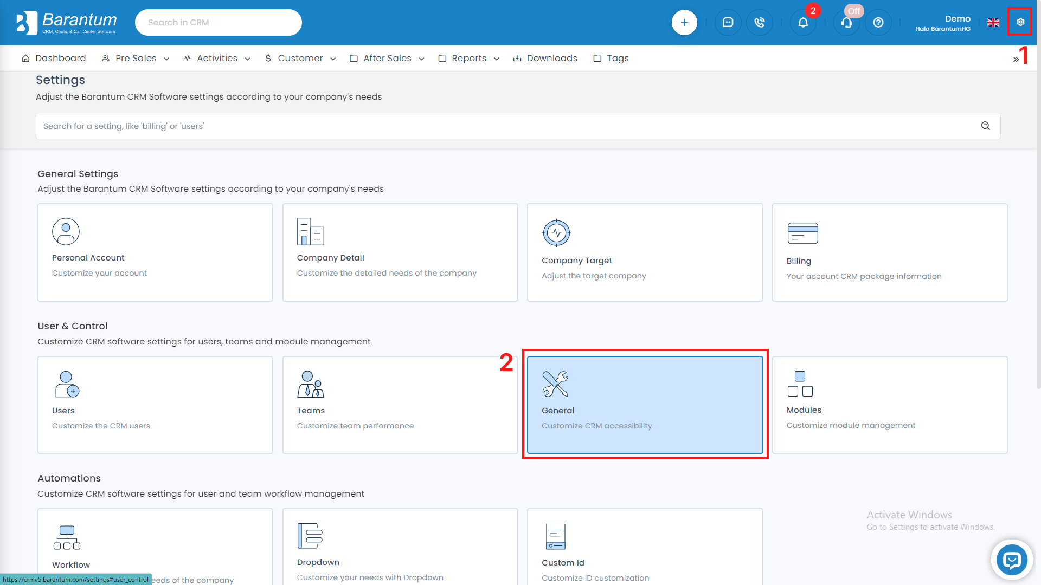Open the Company Target title link
1041x585 pixels.
point(576,261)
